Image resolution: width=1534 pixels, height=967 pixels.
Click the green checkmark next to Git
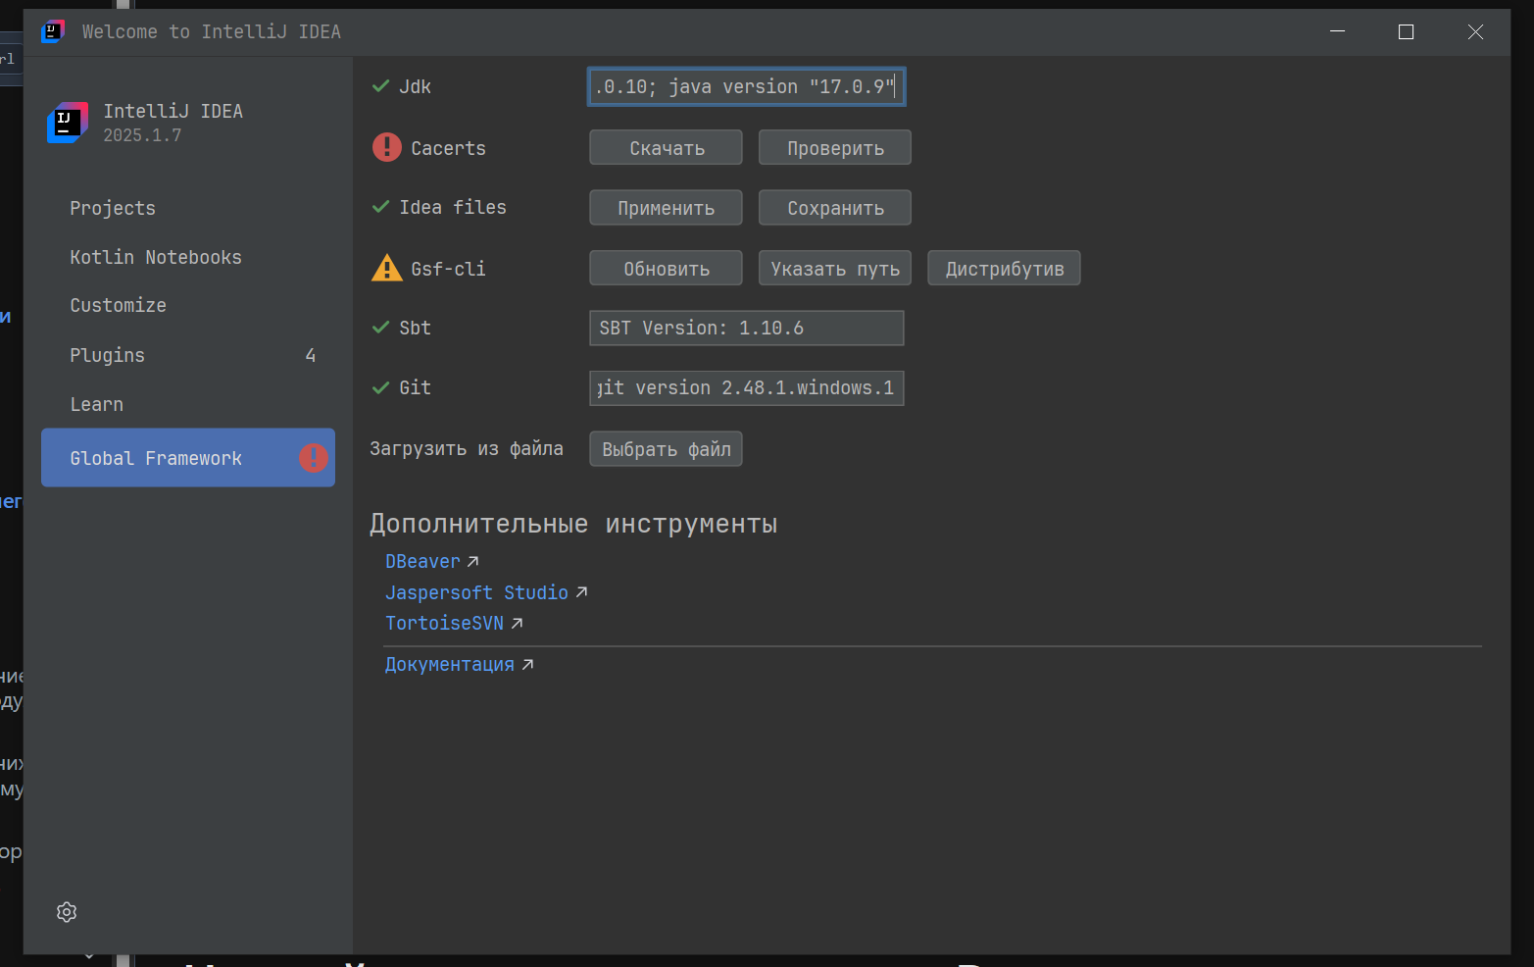[381, 387]
